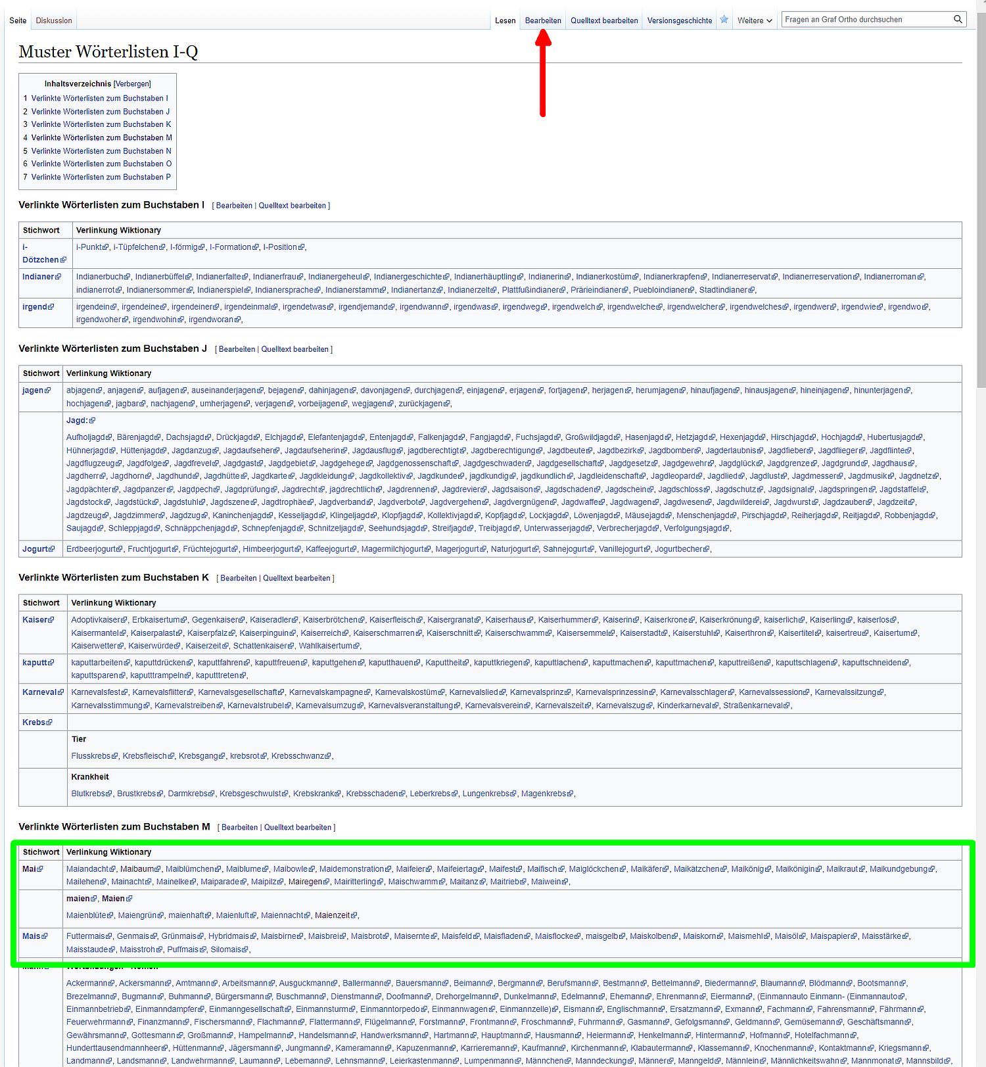Screen dimensions: 986x1067
Task: Open the Krebs keyword link
Action: [x=34, y=723]
